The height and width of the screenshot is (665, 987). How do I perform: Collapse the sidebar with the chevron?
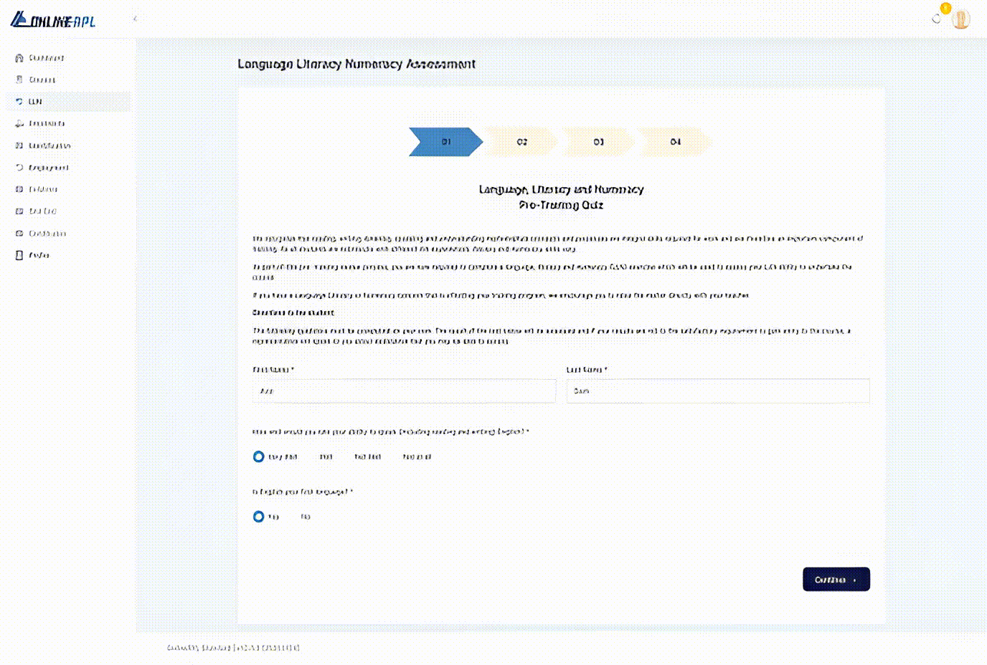[x=135, y=19]
